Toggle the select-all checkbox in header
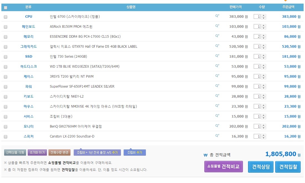Image resolution: width=305 pixels, height=183 pixels. click(6, 8)
